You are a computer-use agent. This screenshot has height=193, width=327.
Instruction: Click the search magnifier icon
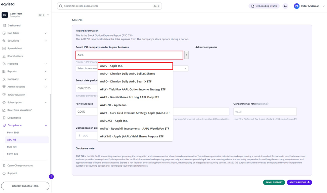coord(61,6)
